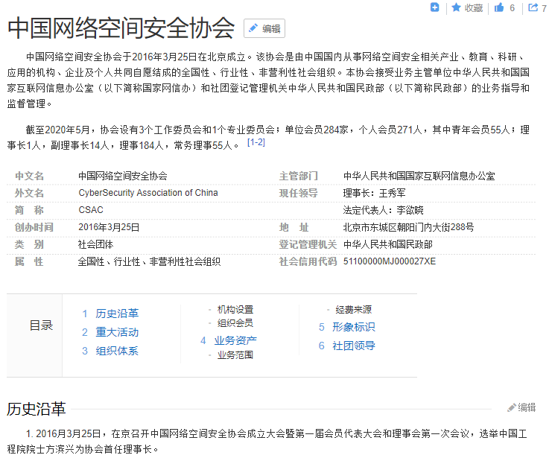552x458 pixels.
Task: Click the social credit code 51100000MJ000027XE
Action: point(389,262)
